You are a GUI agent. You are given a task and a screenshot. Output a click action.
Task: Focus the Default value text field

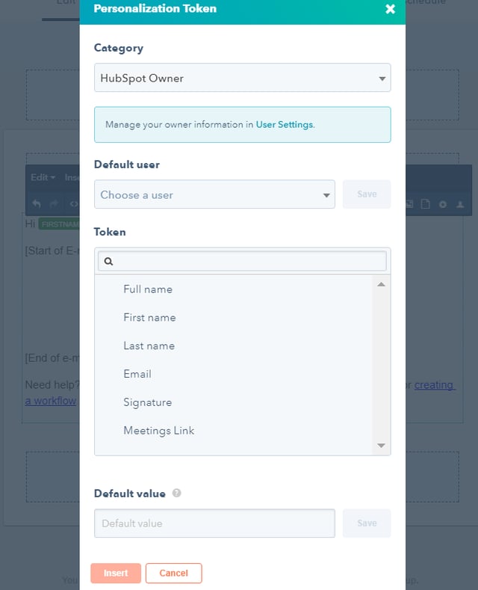click(x=214, y=523)
